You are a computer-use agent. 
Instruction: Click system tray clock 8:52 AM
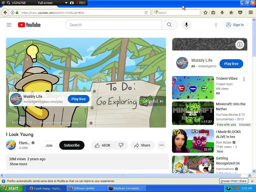247,188
